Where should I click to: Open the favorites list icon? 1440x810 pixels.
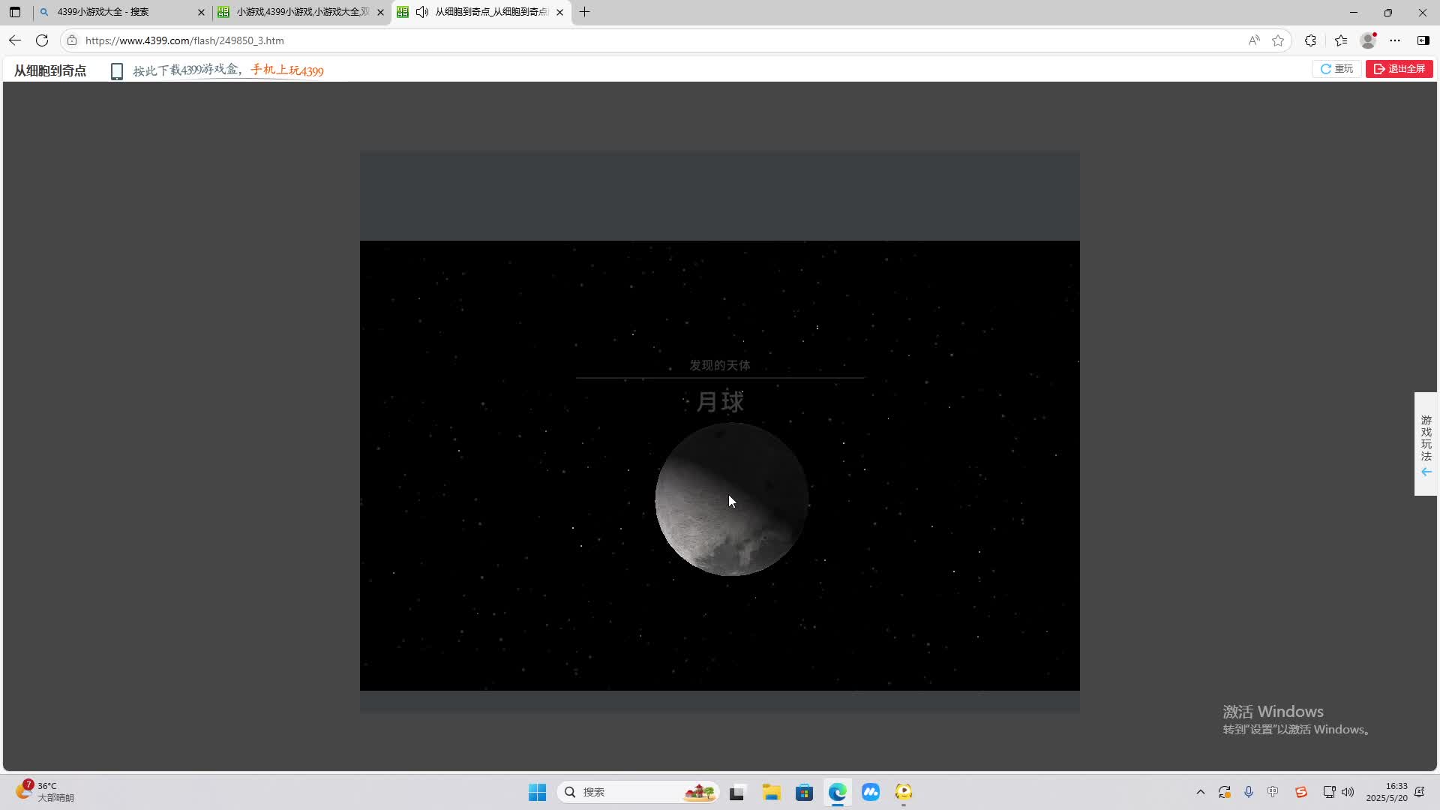[1341, 40]
